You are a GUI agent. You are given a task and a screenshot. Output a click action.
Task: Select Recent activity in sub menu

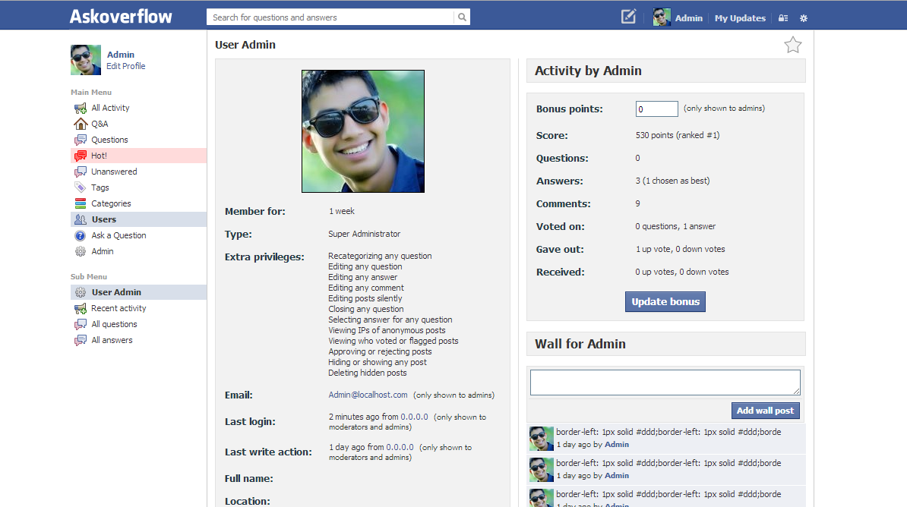[x=119, y=308]
